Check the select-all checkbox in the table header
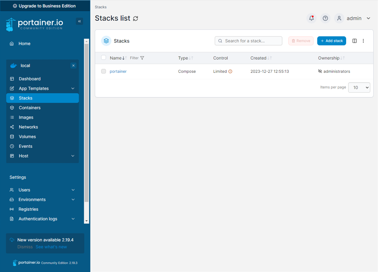Screen dimensions: 378x272 tap(103, 57)
